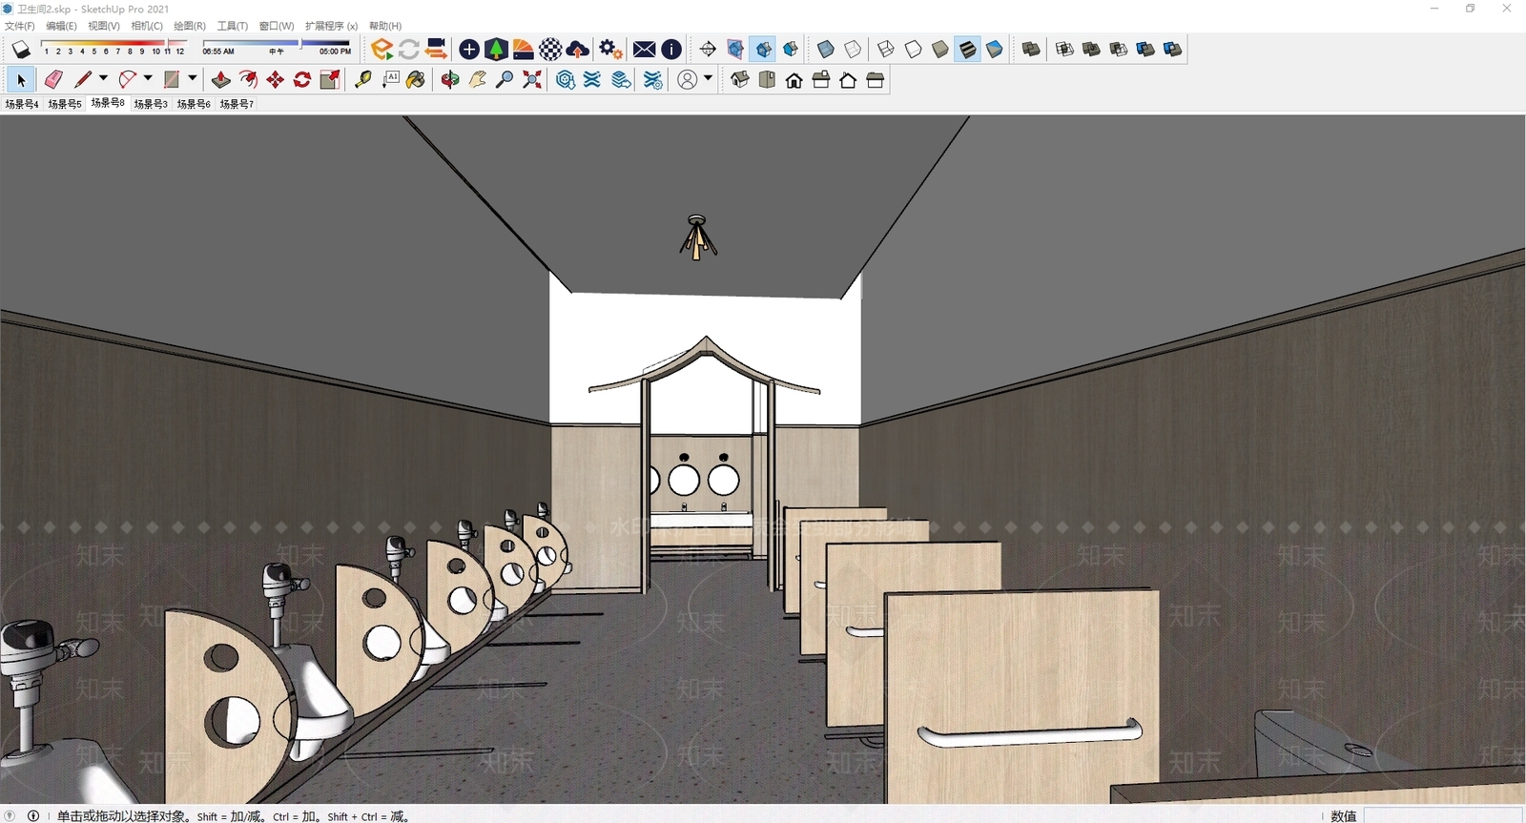Select the Tape Measure tool
The image size is (1526, 823).
363,80
